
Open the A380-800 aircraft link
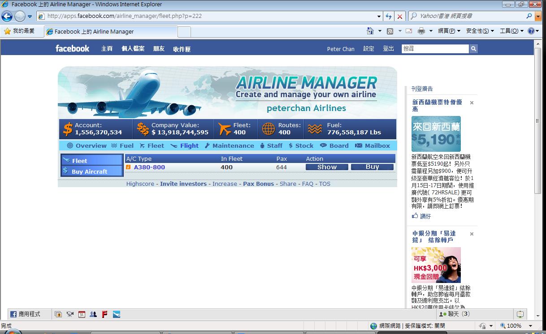tap(149, 167)
